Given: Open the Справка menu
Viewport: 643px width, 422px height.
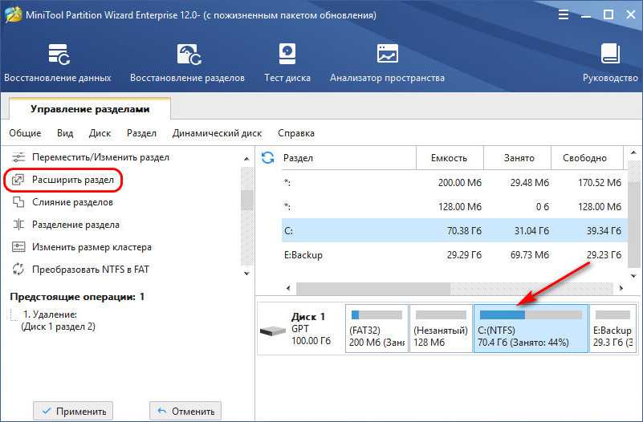Looking at the screenshot, I should tap(296, 133).
